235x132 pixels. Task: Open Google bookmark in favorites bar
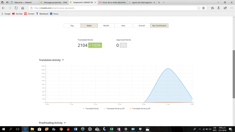6,14
